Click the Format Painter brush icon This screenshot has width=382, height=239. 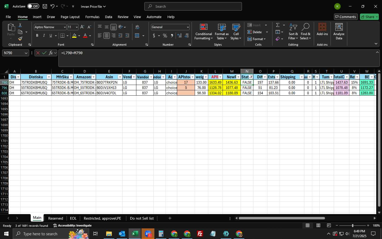click(x=20, y=39)
